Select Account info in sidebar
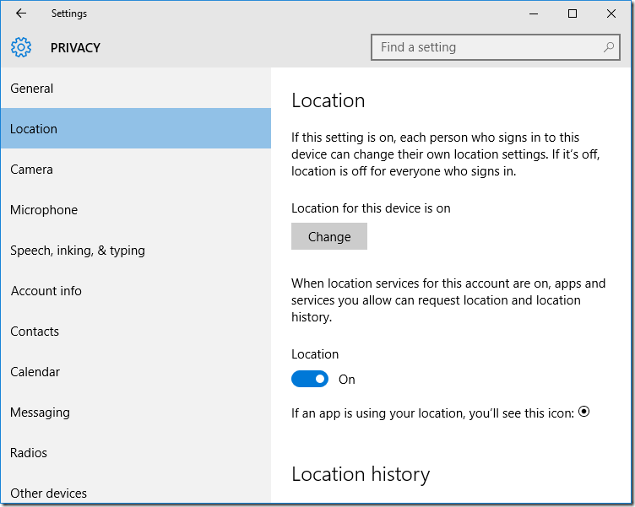The image size is (635, 507). point(136,290)
